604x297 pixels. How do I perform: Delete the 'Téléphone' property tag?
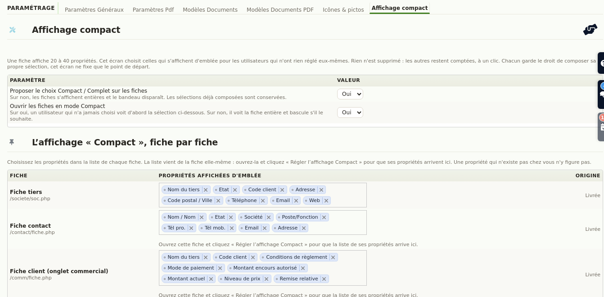pyautogui.click(x=263, y=201)
